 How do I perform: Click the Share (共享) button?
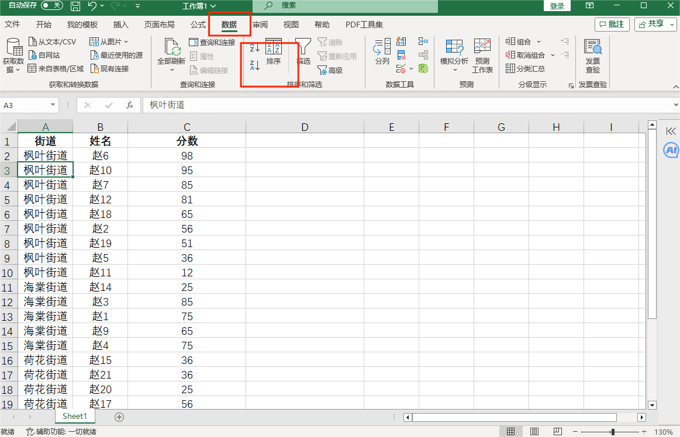[655, 24]
